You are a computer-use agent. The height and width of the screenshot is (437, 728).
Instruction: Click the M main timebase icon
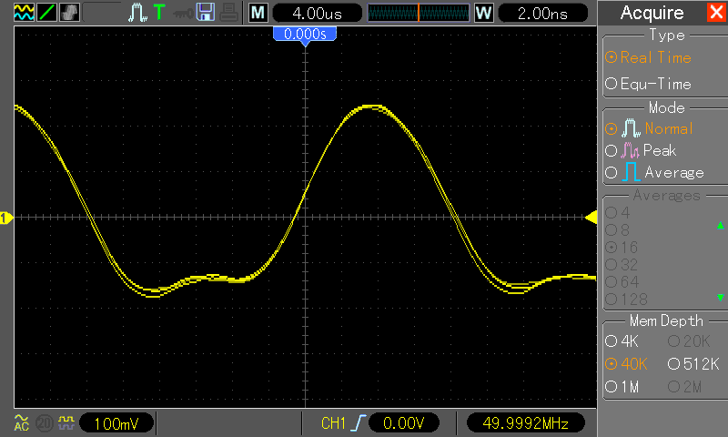[x=258, y=13]
